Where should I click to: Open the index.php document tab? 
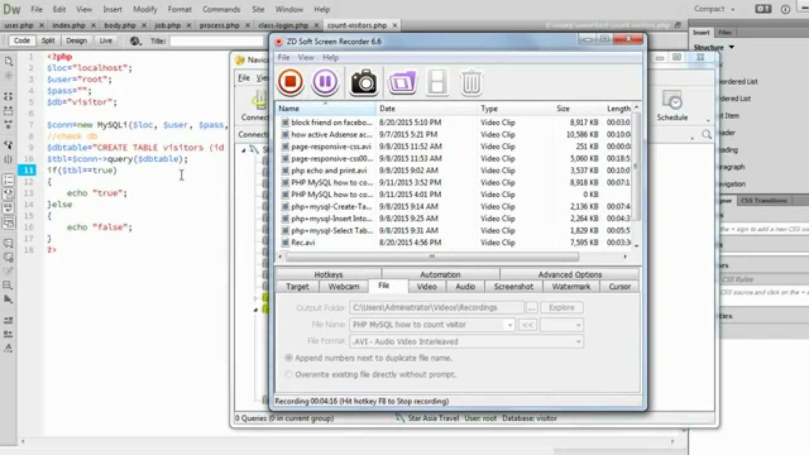pyautogui.click(x=69, y=25)
